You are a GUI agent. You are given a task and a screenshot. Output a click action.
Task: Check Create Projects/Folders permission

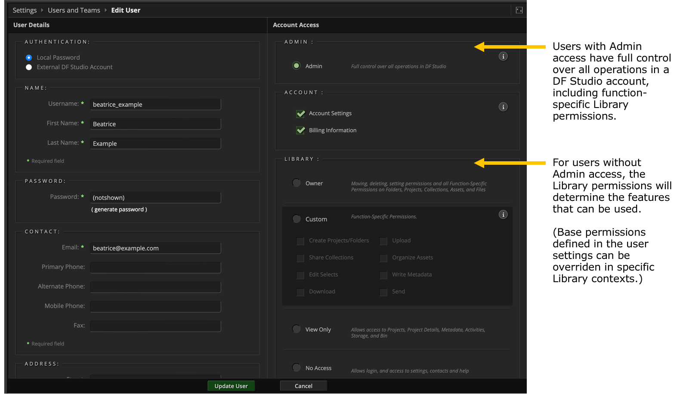(300, 241)
